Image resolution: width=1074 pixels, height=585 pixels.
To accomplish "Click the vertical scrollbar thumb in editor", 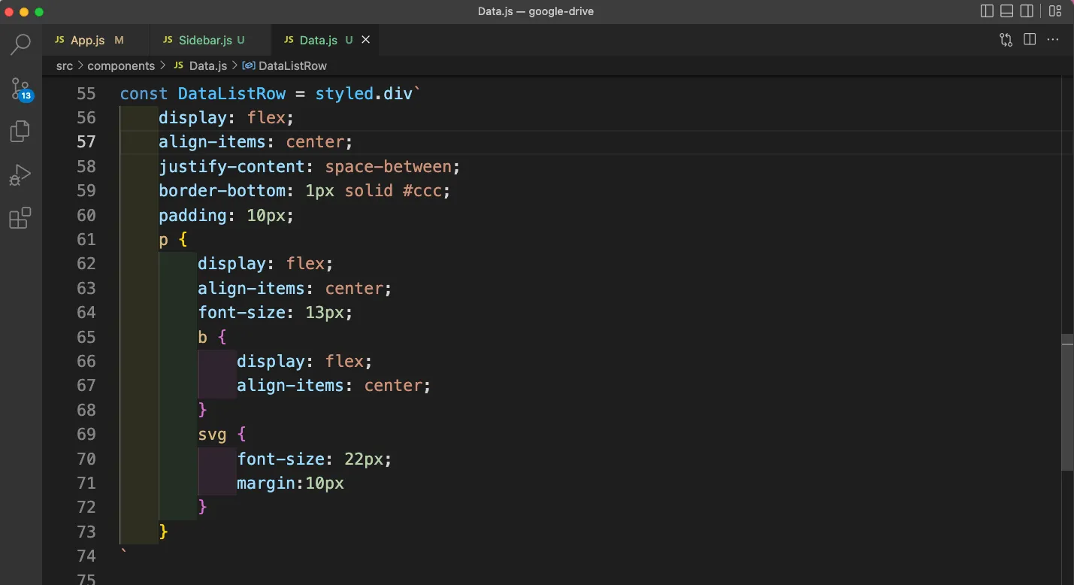I will (1067, 403).
